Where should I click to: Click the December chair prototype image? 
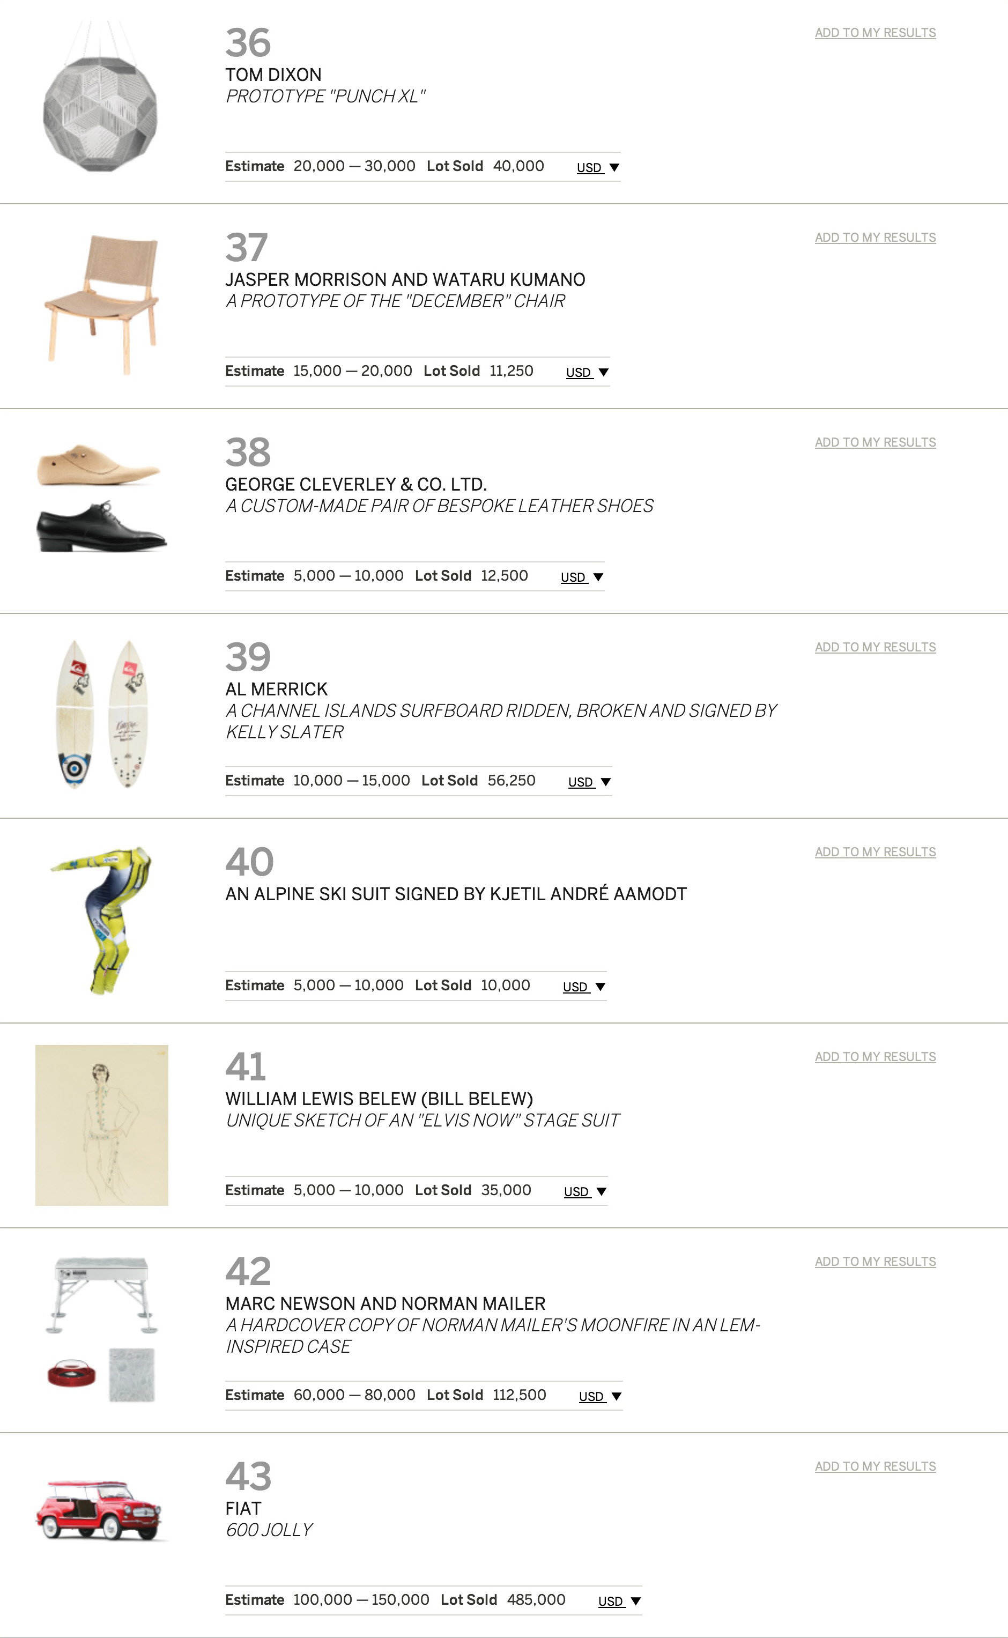(101, 304)
